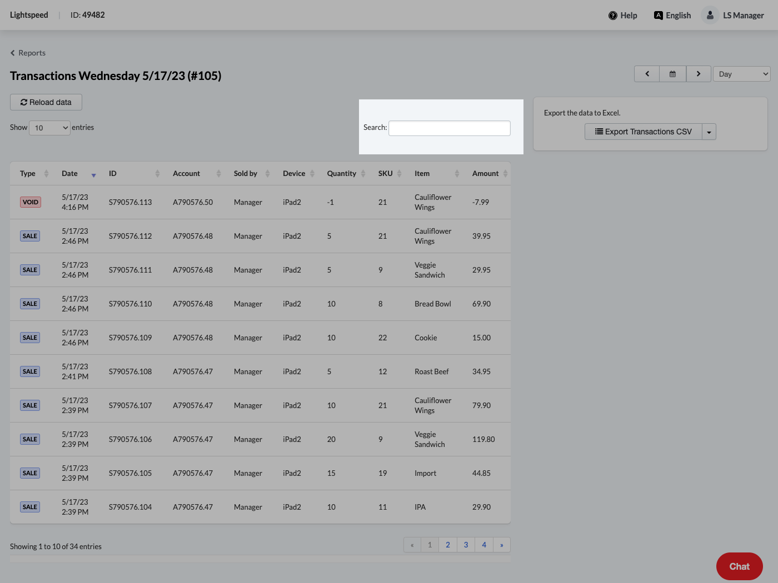Sort table by Type column
The width and height of the screenshot is (778, 583).
(34, 173)
